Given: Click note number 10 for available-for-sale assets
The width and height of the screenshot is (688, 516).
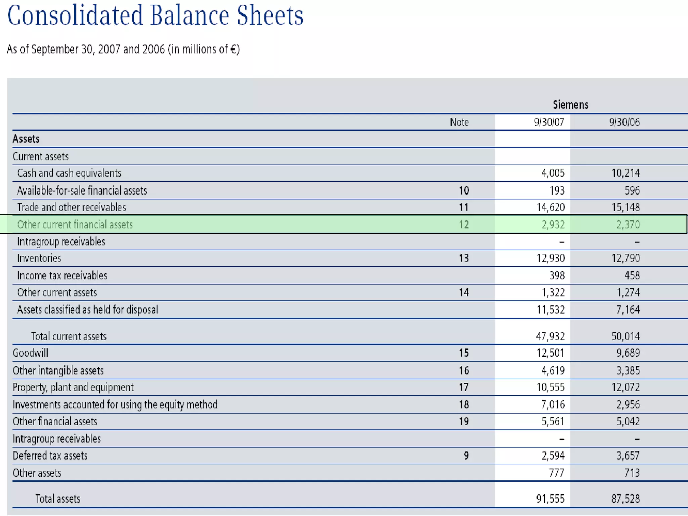Looking at the screenshot, I should tap(464, 190).
